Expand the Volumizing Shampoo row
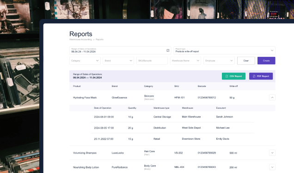This screenshot has width=294, height=173. [x=272, y=153]
